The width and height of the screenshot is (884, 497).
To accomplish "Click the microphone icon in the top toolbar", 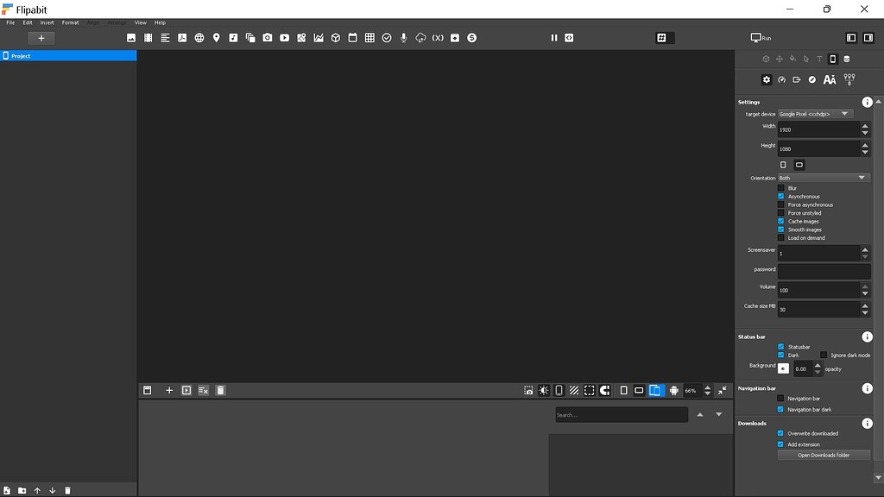I will [x=403, y=38].
